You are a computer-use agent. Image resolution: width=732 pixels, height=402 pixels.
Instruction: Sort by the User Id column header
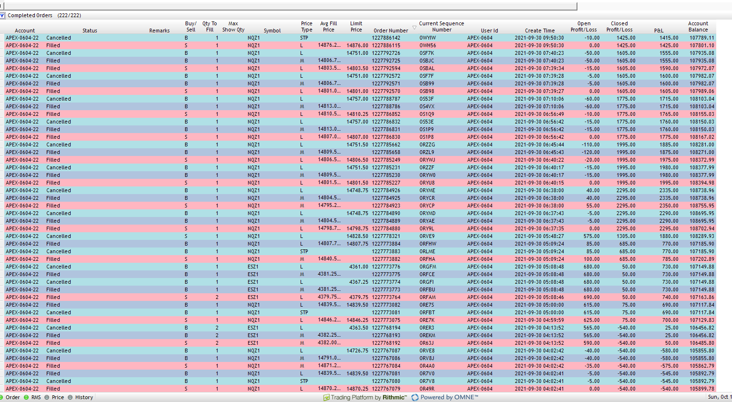490,31
